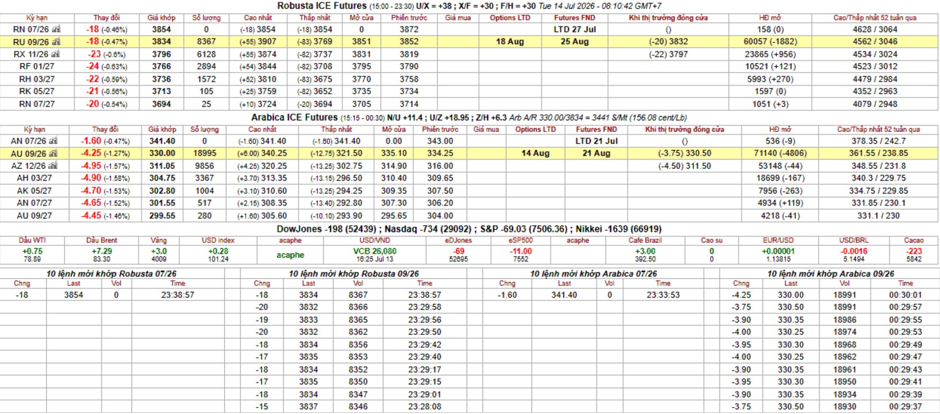Select the AH 03/27 Arabica contract label
Image resolution: width=940 pixels, height=414 pixels.
pos(34,178)
